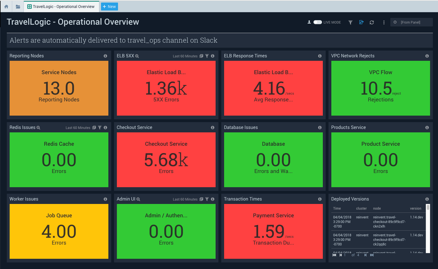Image resolution: width=438 pixels, height=269 pixels.
Task: Open the Home tab icon
Action: click(6, 7)
